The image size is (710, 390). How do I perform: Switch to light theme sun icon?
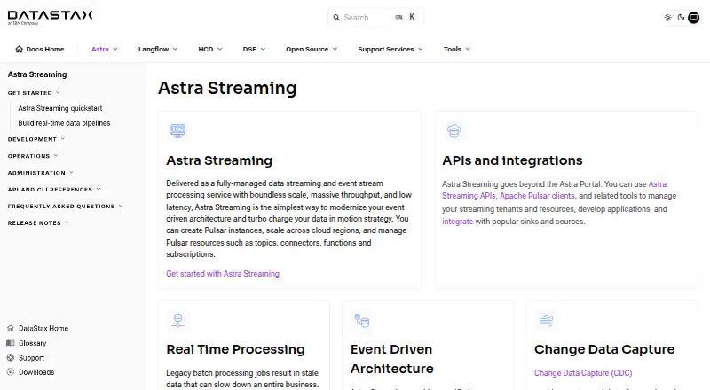coord(668,18)
